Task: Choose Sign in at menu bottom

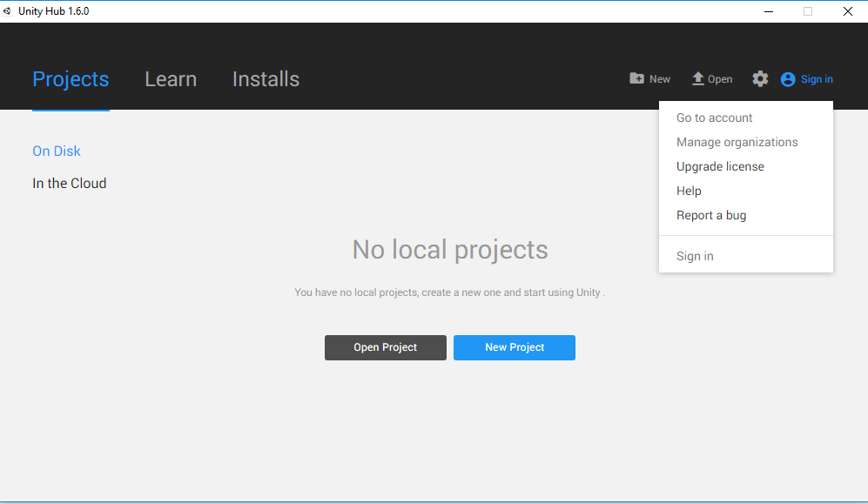Action: [695, 256]
